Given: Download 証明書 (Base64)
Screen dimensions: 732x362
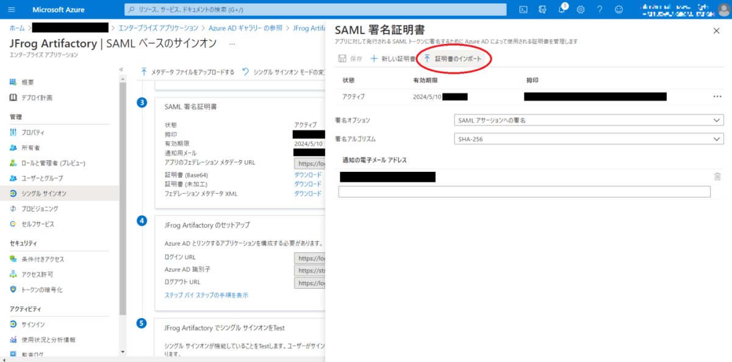Looking at the screenshot, I should pos(308,174).
